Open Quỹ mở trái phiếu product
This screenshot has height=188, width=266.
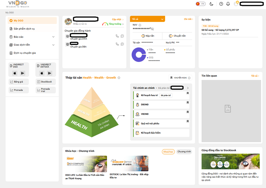(x=161, y=123)
